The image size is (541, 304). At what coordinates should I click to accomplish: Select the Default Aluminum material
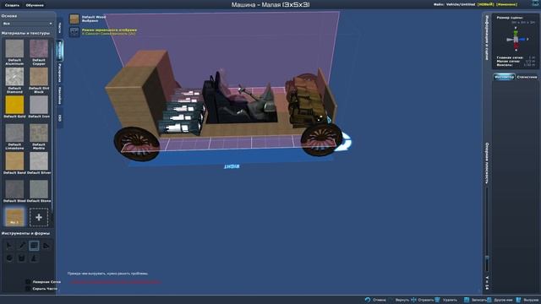[14, 49]
